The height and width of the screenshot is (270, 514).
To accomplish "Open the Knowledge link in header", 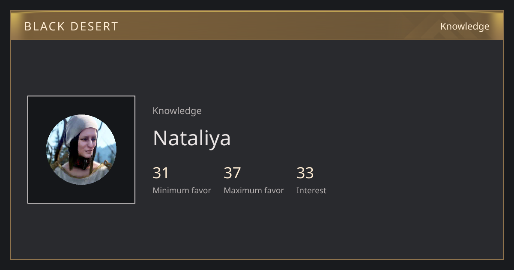I will tap(465, 26).
